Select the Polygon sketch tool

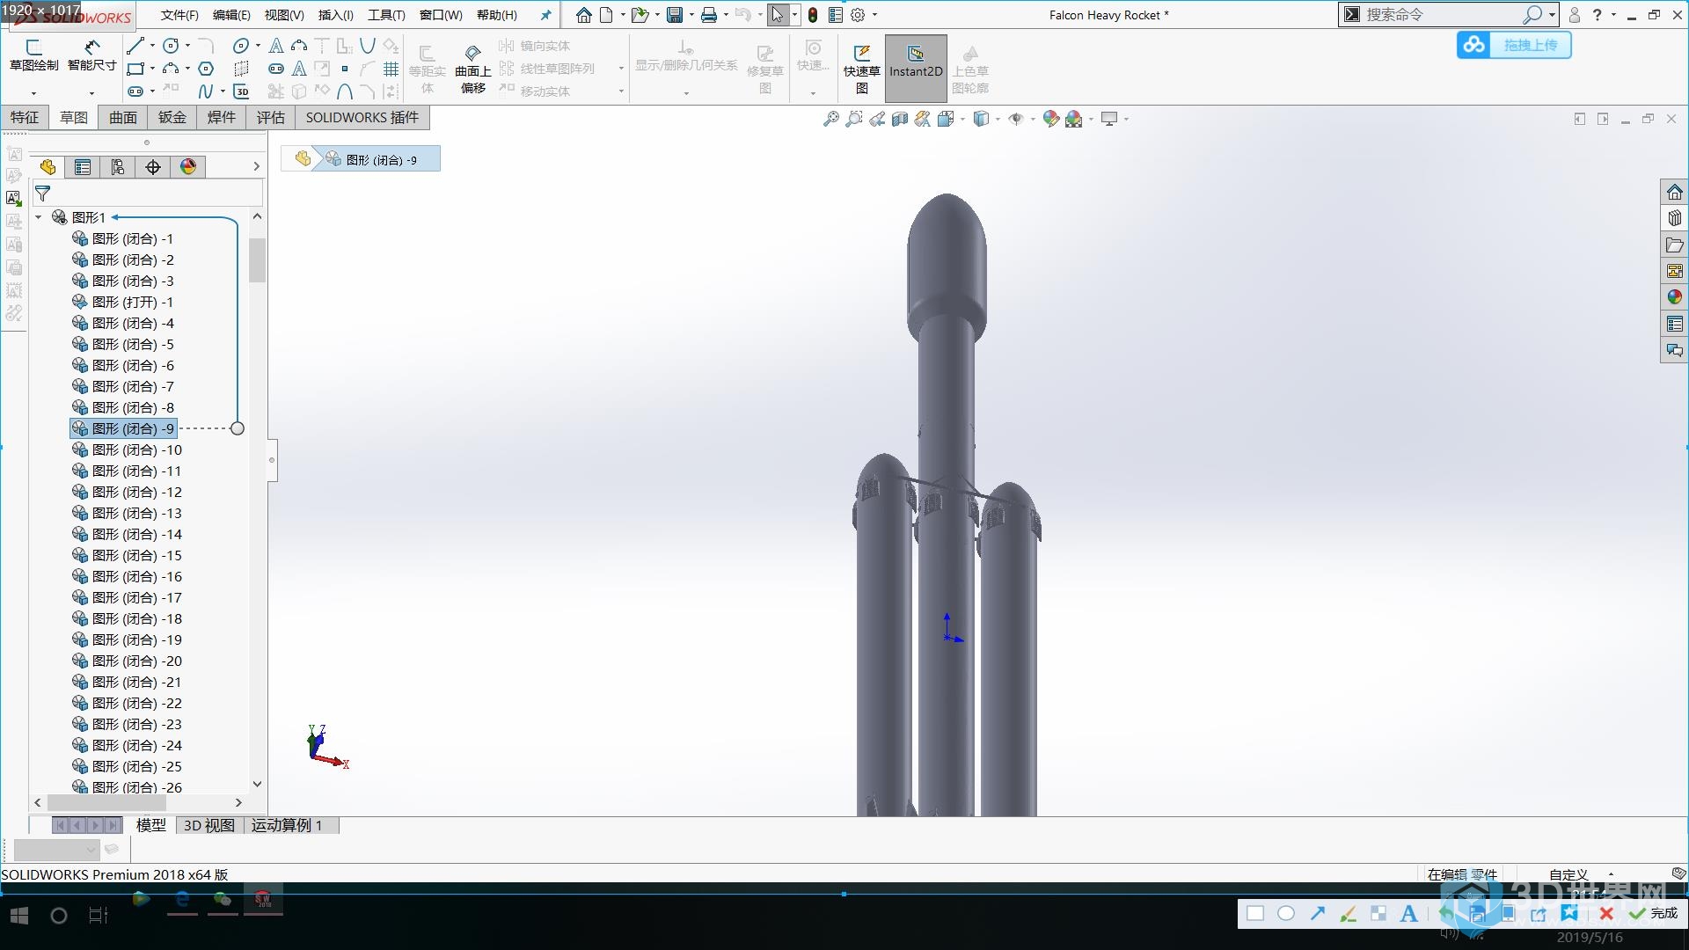206,69
